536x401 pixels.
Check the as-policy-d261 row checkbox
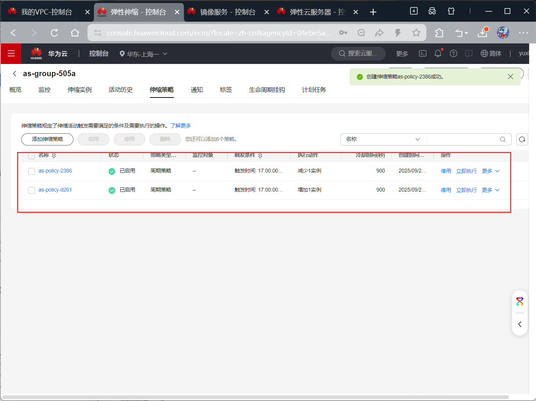32,190
